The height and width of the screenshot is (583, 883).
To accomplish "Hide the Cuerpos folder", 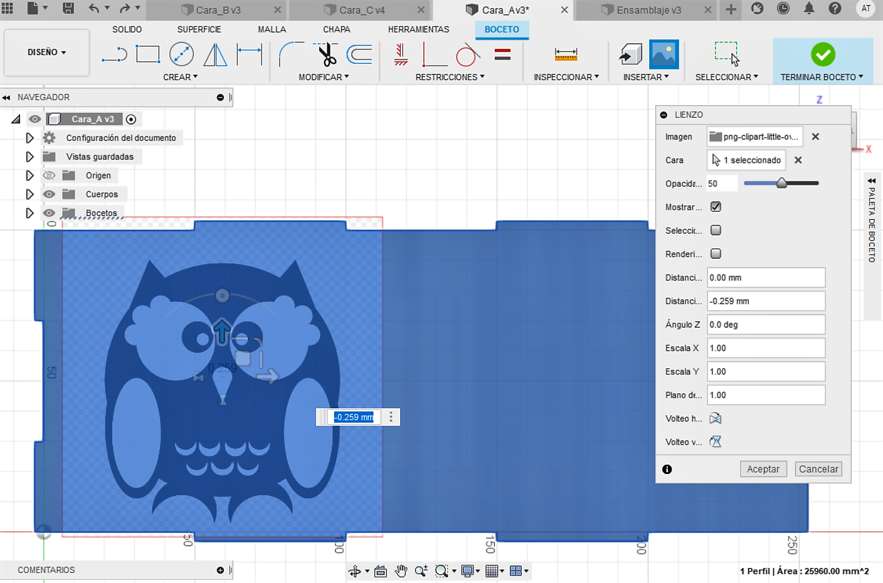I will 49,194.
